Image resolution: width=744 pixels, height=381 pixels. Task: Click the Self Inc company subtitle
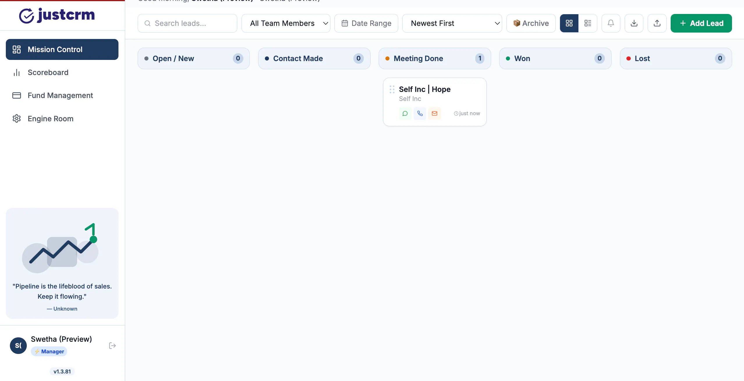[x=410, y=99]
